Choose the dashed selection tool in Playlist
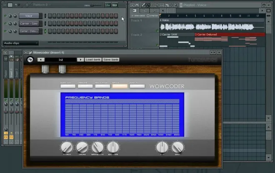 tap(171, 5)
